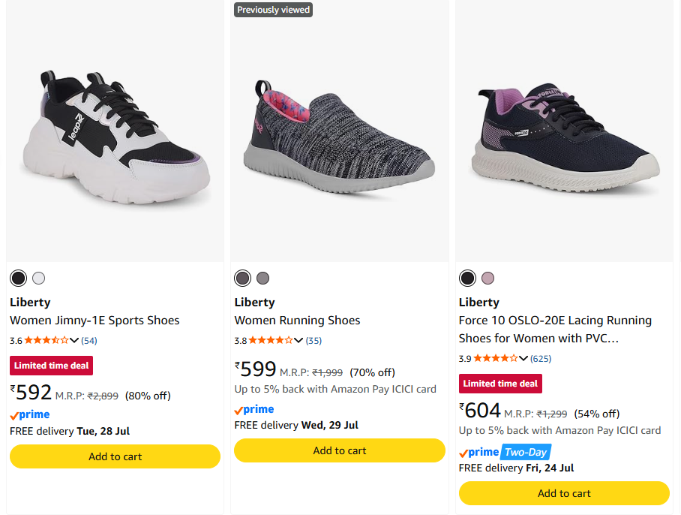Select dark navy swatch for Force 10 OSLO-20E
Image resolution: width=681 pixels, height=515 pixels.
click(467, 278)
